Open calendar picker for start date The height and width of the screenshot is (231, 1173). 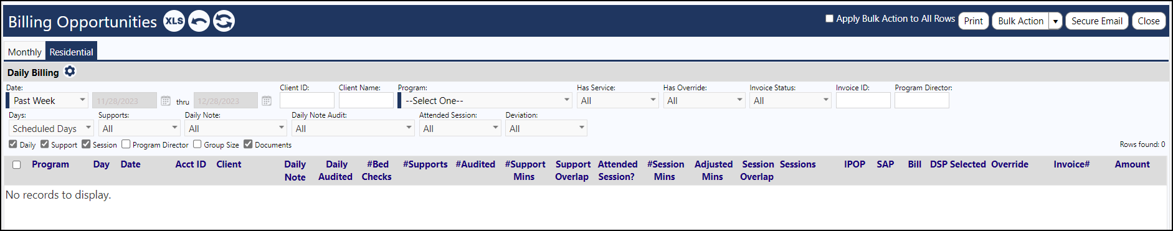tap(166, 101)
